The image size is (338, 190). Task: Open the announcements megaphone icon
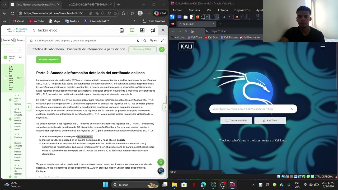click(153, 30)
